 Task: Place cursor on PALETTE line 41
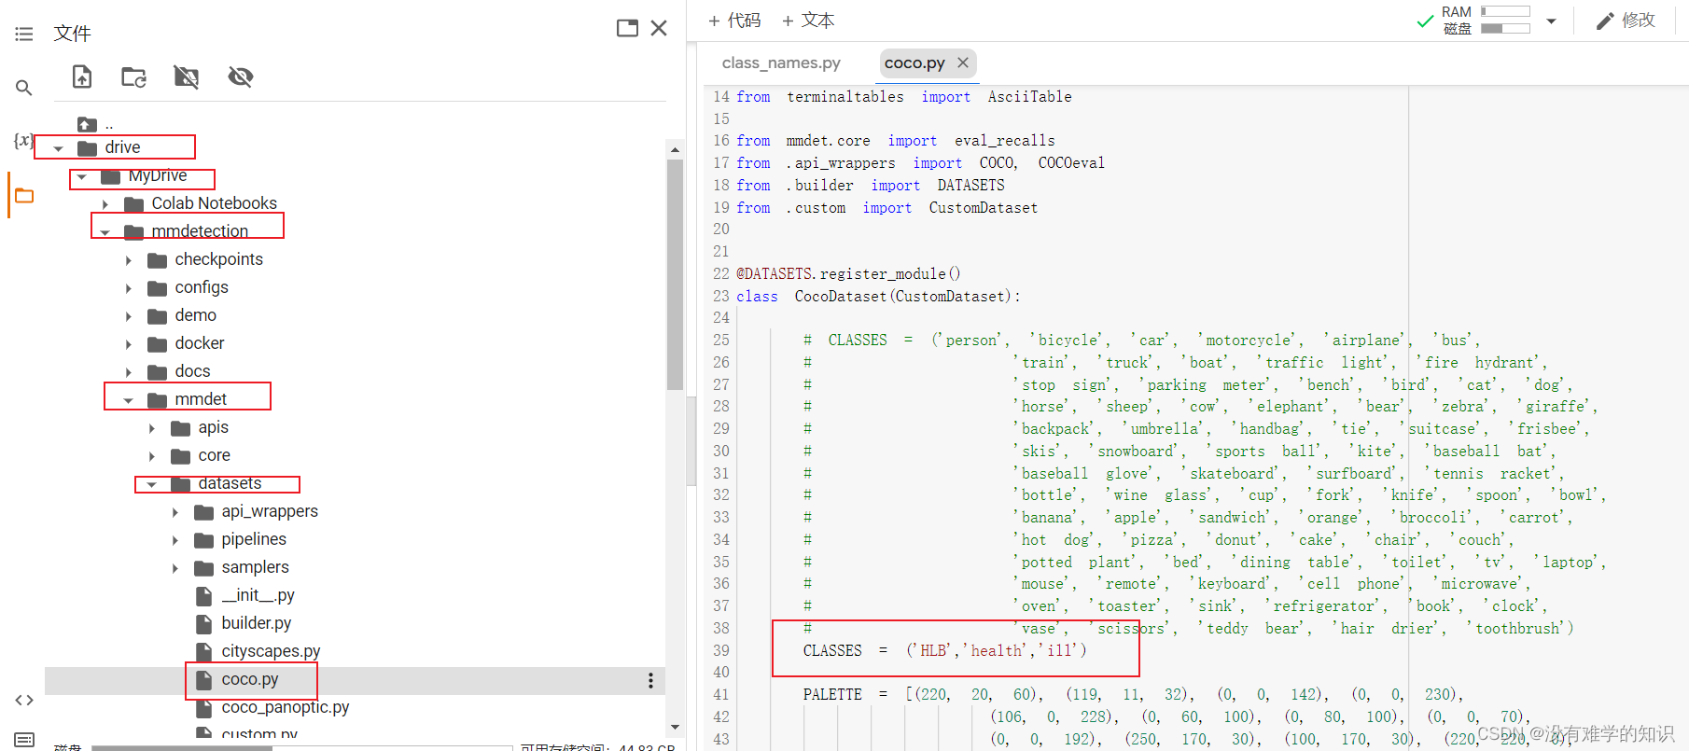[x=1133, y=694]
